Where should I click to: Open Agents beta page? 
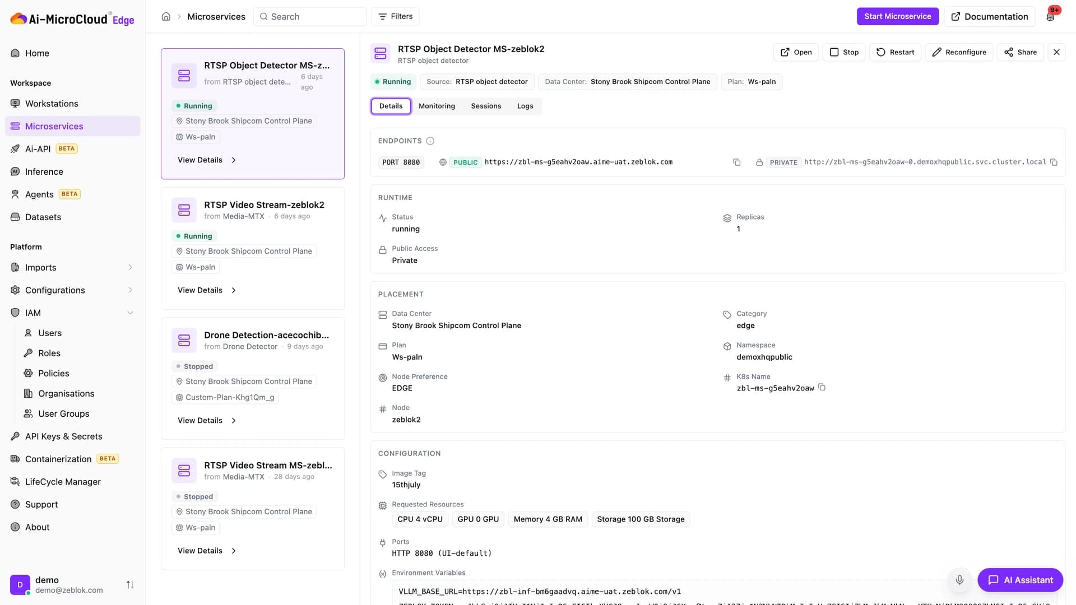point(73,194)
